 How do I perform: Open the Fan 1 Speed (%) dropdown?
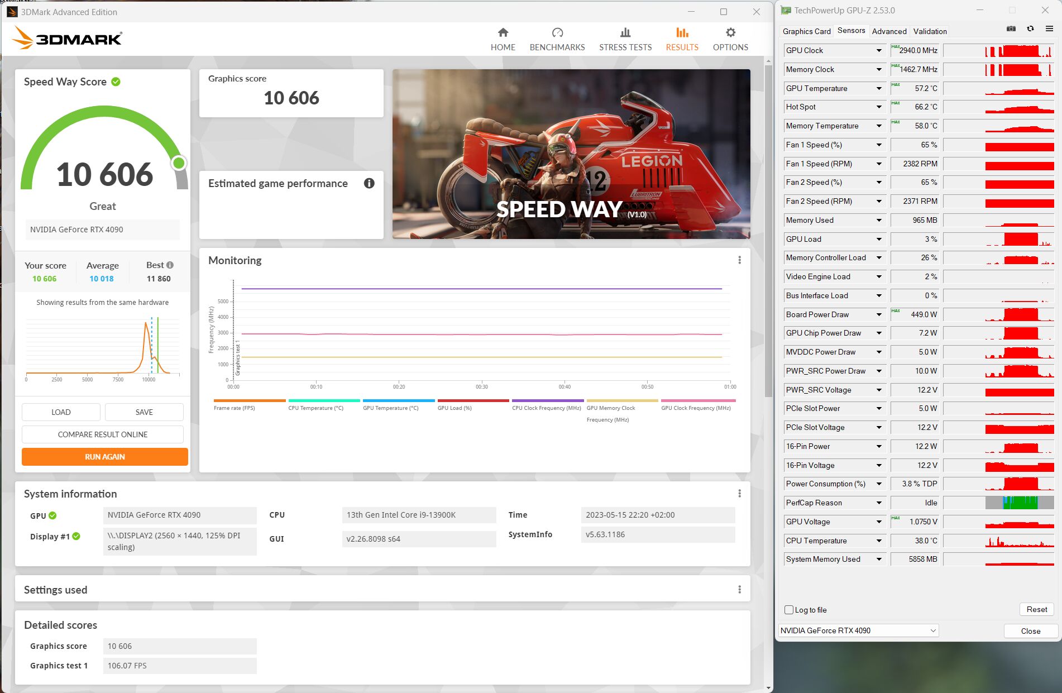[879, 145]
